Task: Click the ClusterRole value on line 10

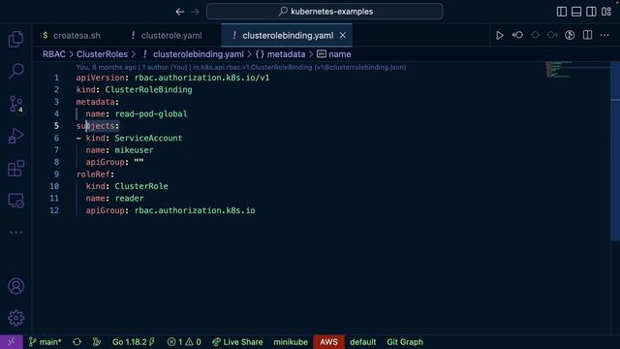Action: pos(141,186)
